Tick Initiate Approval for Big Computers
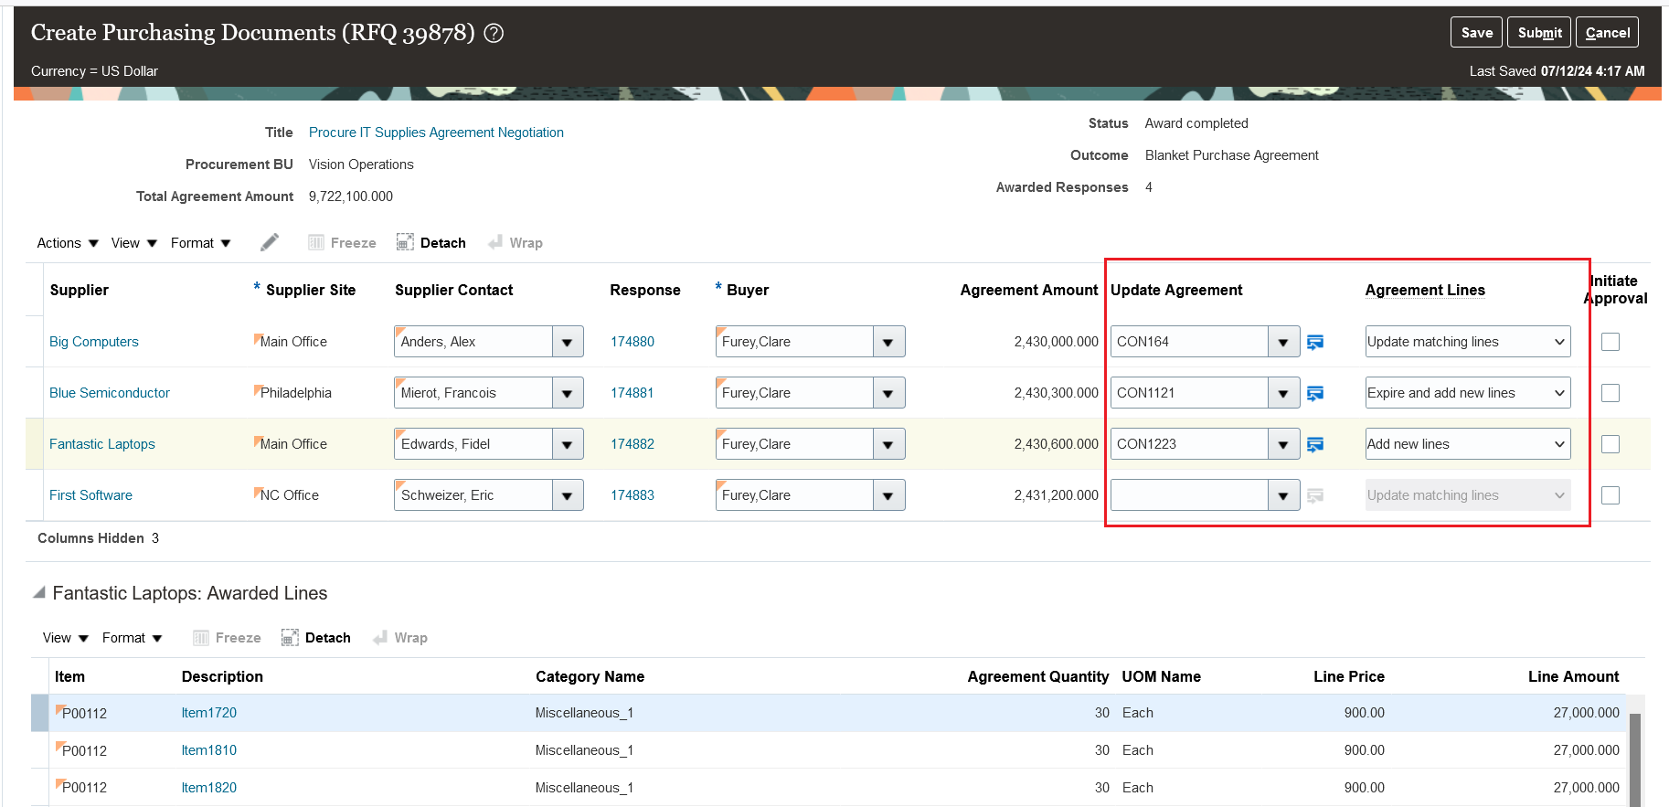Viewport: 1669px width, 807px height. click(x=1611, y=342)
